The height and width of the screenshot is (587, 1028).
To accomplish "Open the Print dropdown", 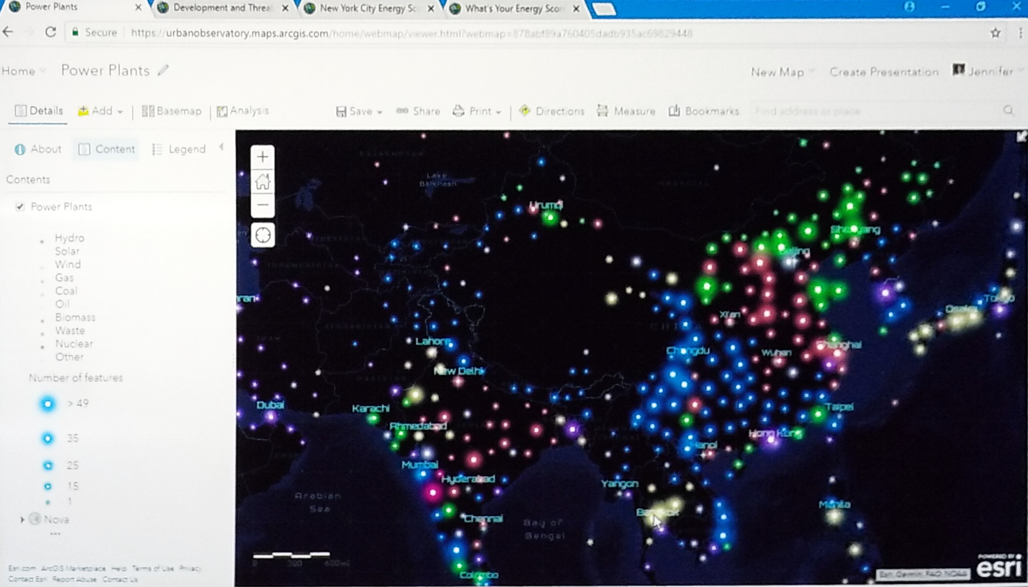I will (x=477, y=111).
